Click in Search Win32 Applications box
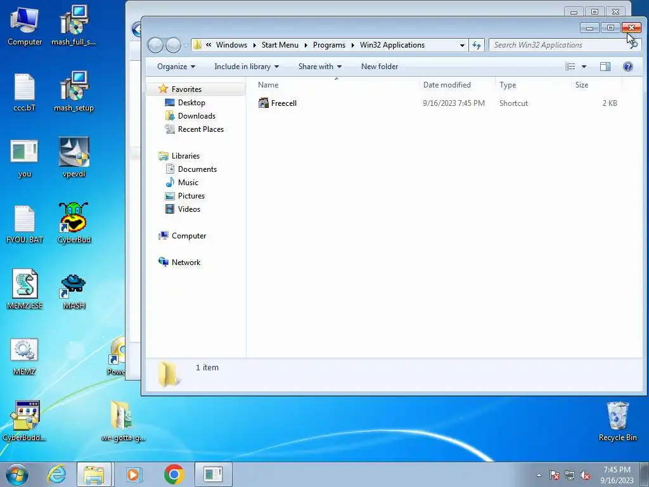The height and width of the screenshot is (487, 649). (559, 45)
